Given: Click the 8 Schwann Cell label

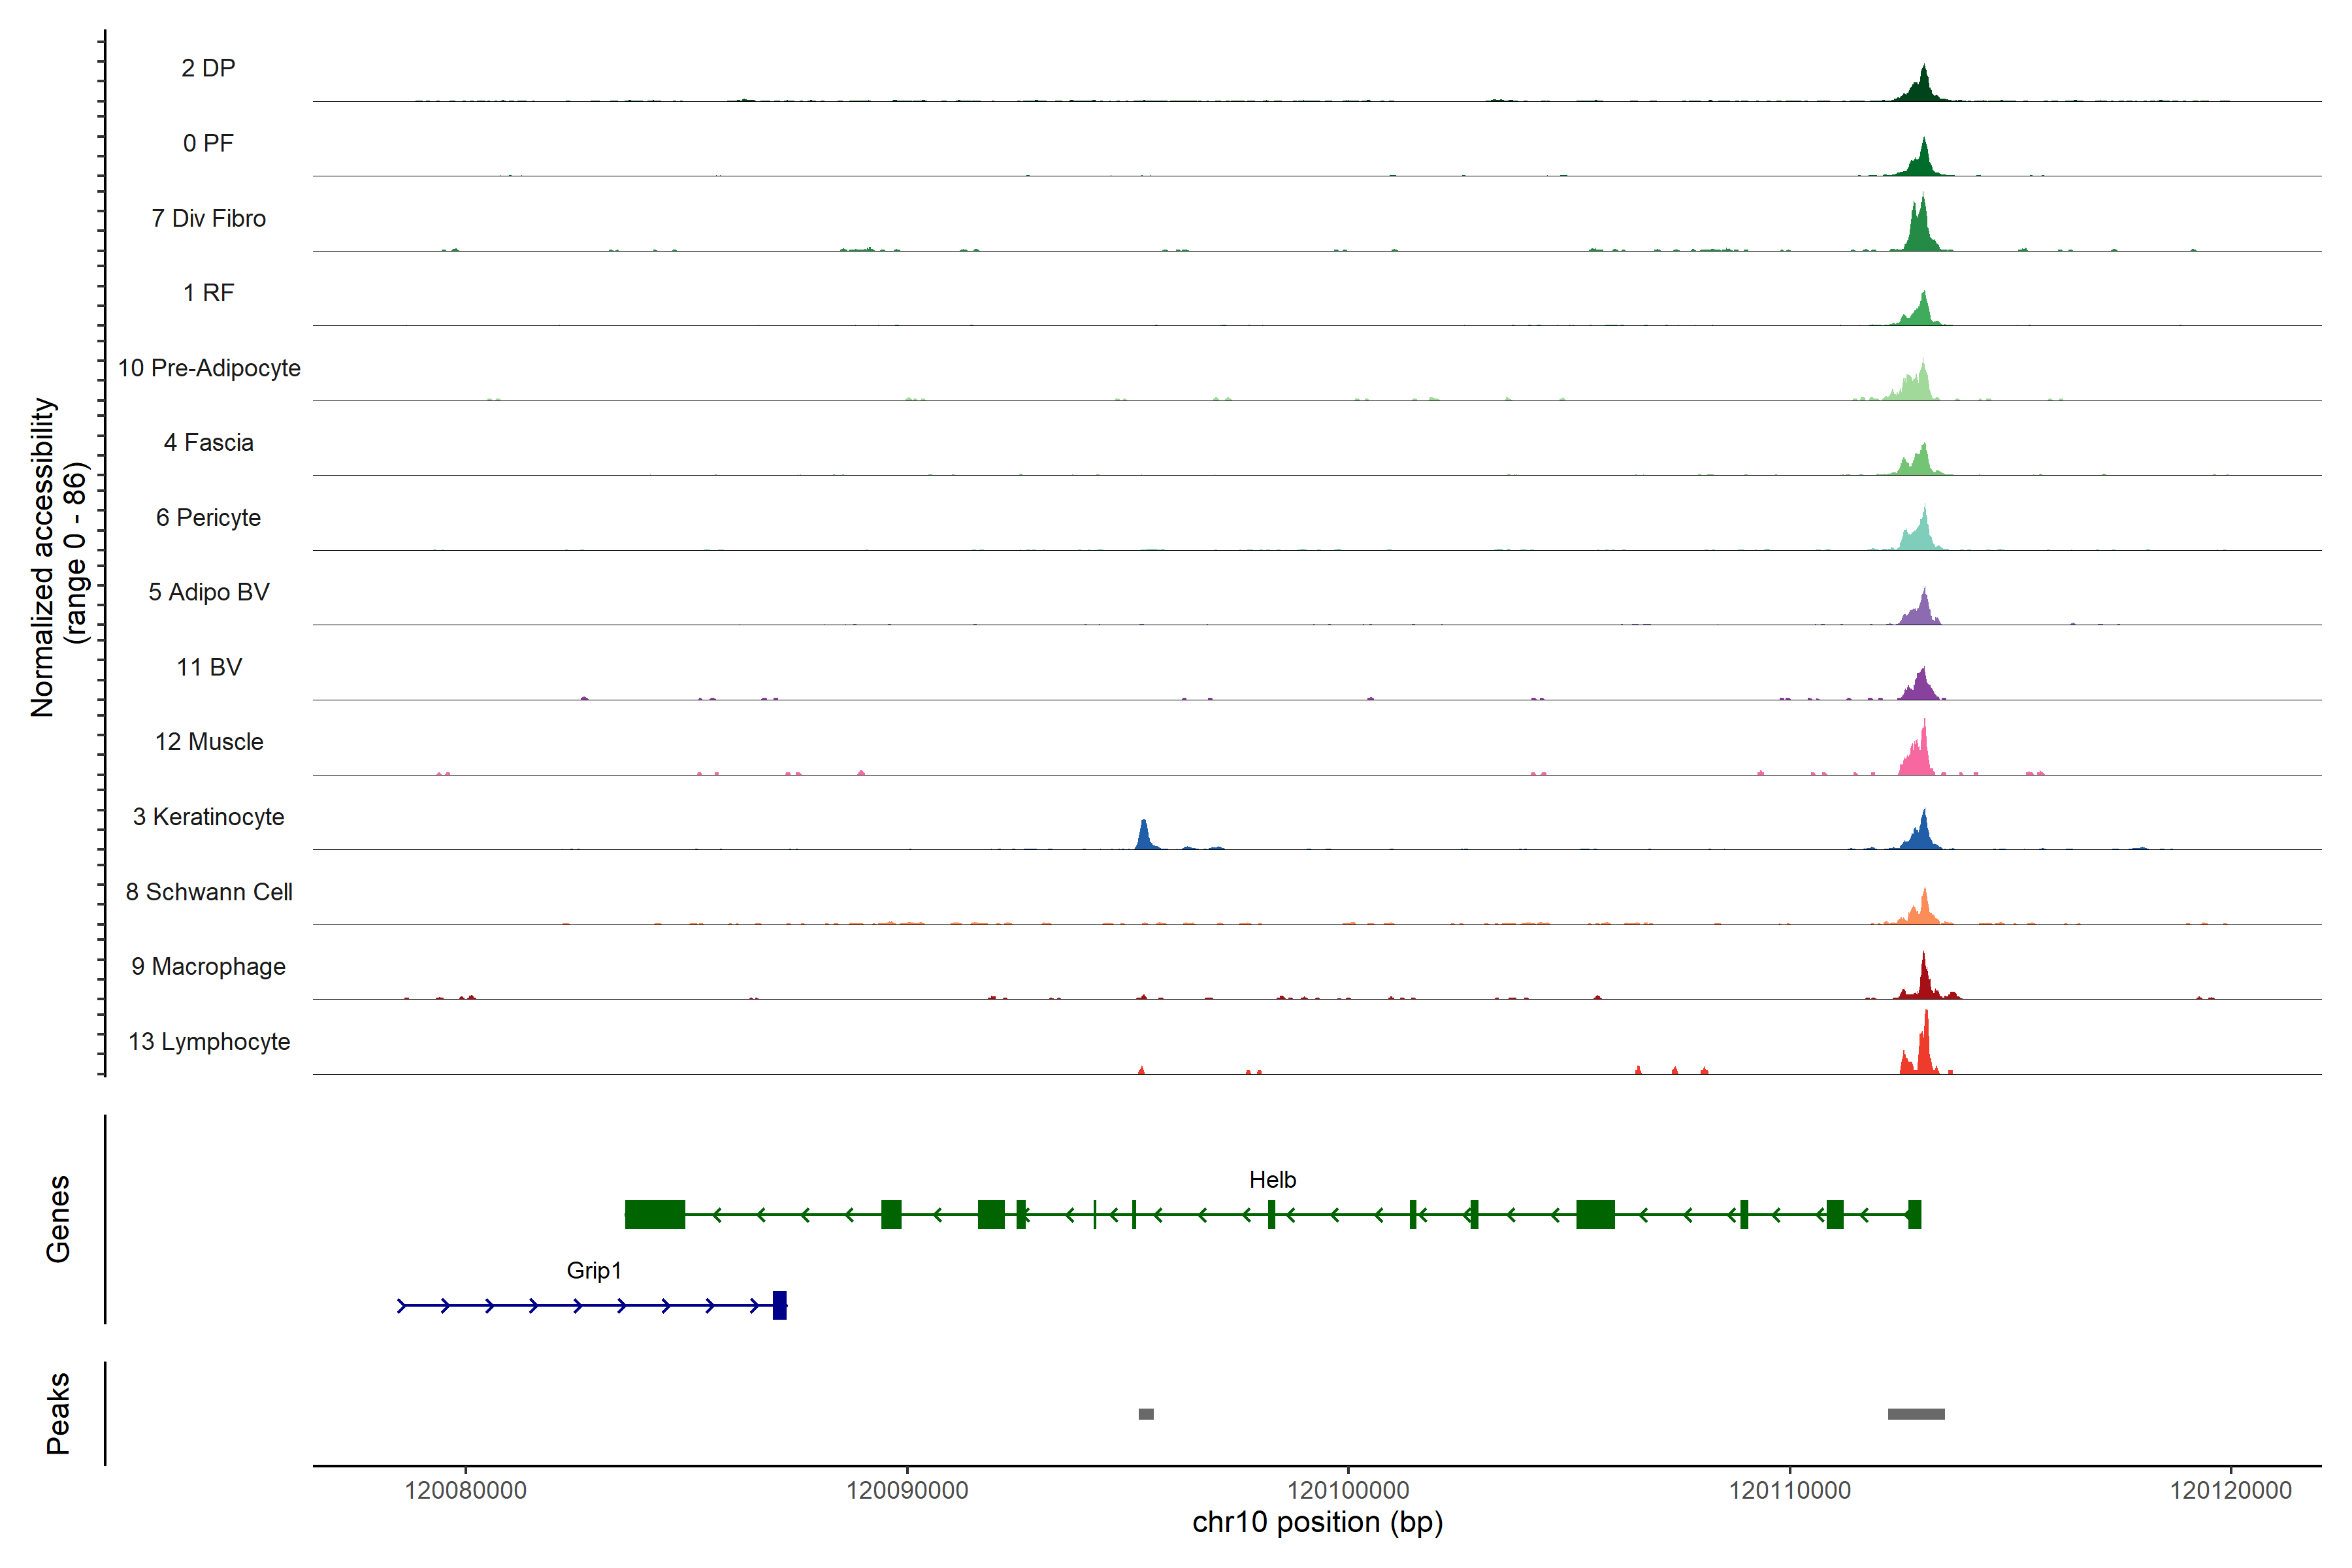Looking at the screenshot, I should 209,892.
